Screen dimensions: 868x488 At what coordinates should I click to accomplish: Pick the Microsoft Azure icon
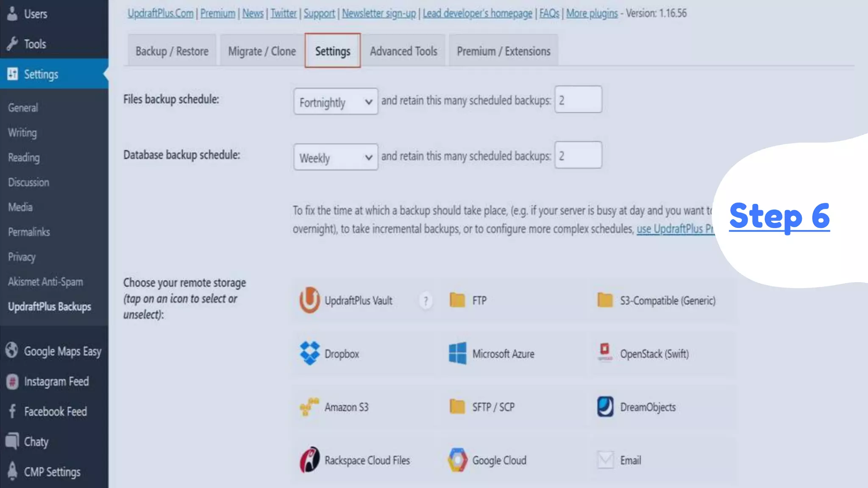[x=457, y=353]
